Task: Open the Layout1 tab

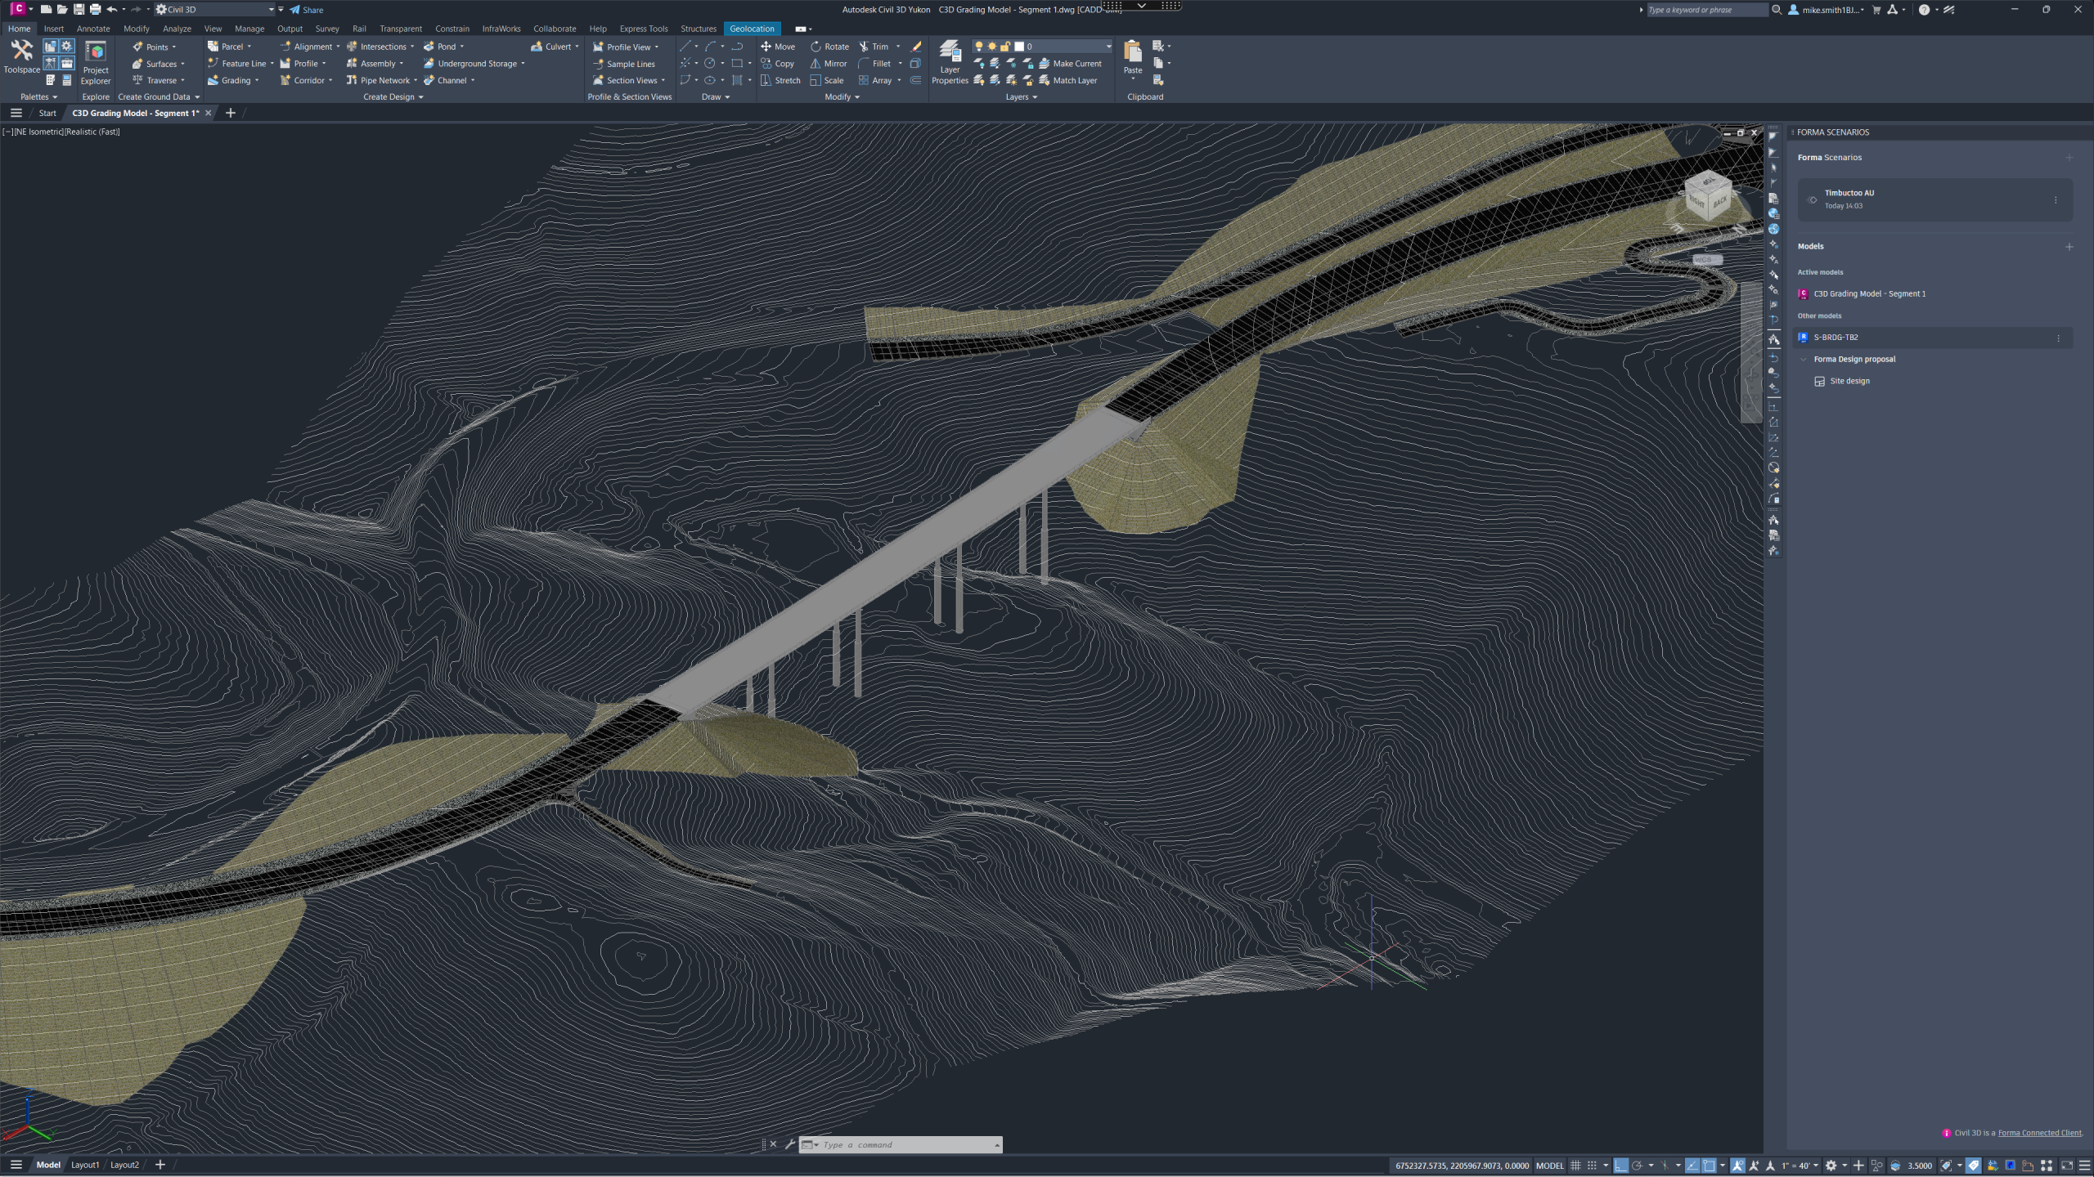Action: [85, 1165]
